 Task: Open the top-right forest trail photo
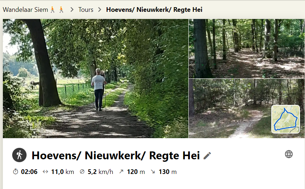[247, 49]
